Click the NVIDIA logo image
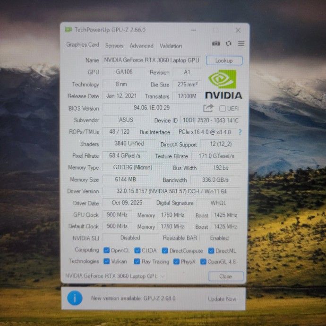The height and width of the screenshot is (326, 326). tap(223, 85)
